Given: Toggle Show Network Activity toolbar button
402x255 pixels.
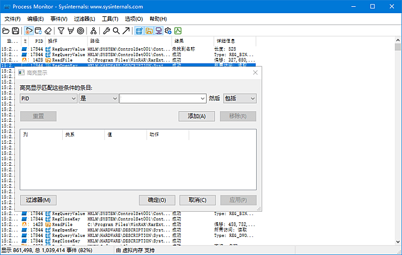Looking at the screenshot, I should coord(159,31).
